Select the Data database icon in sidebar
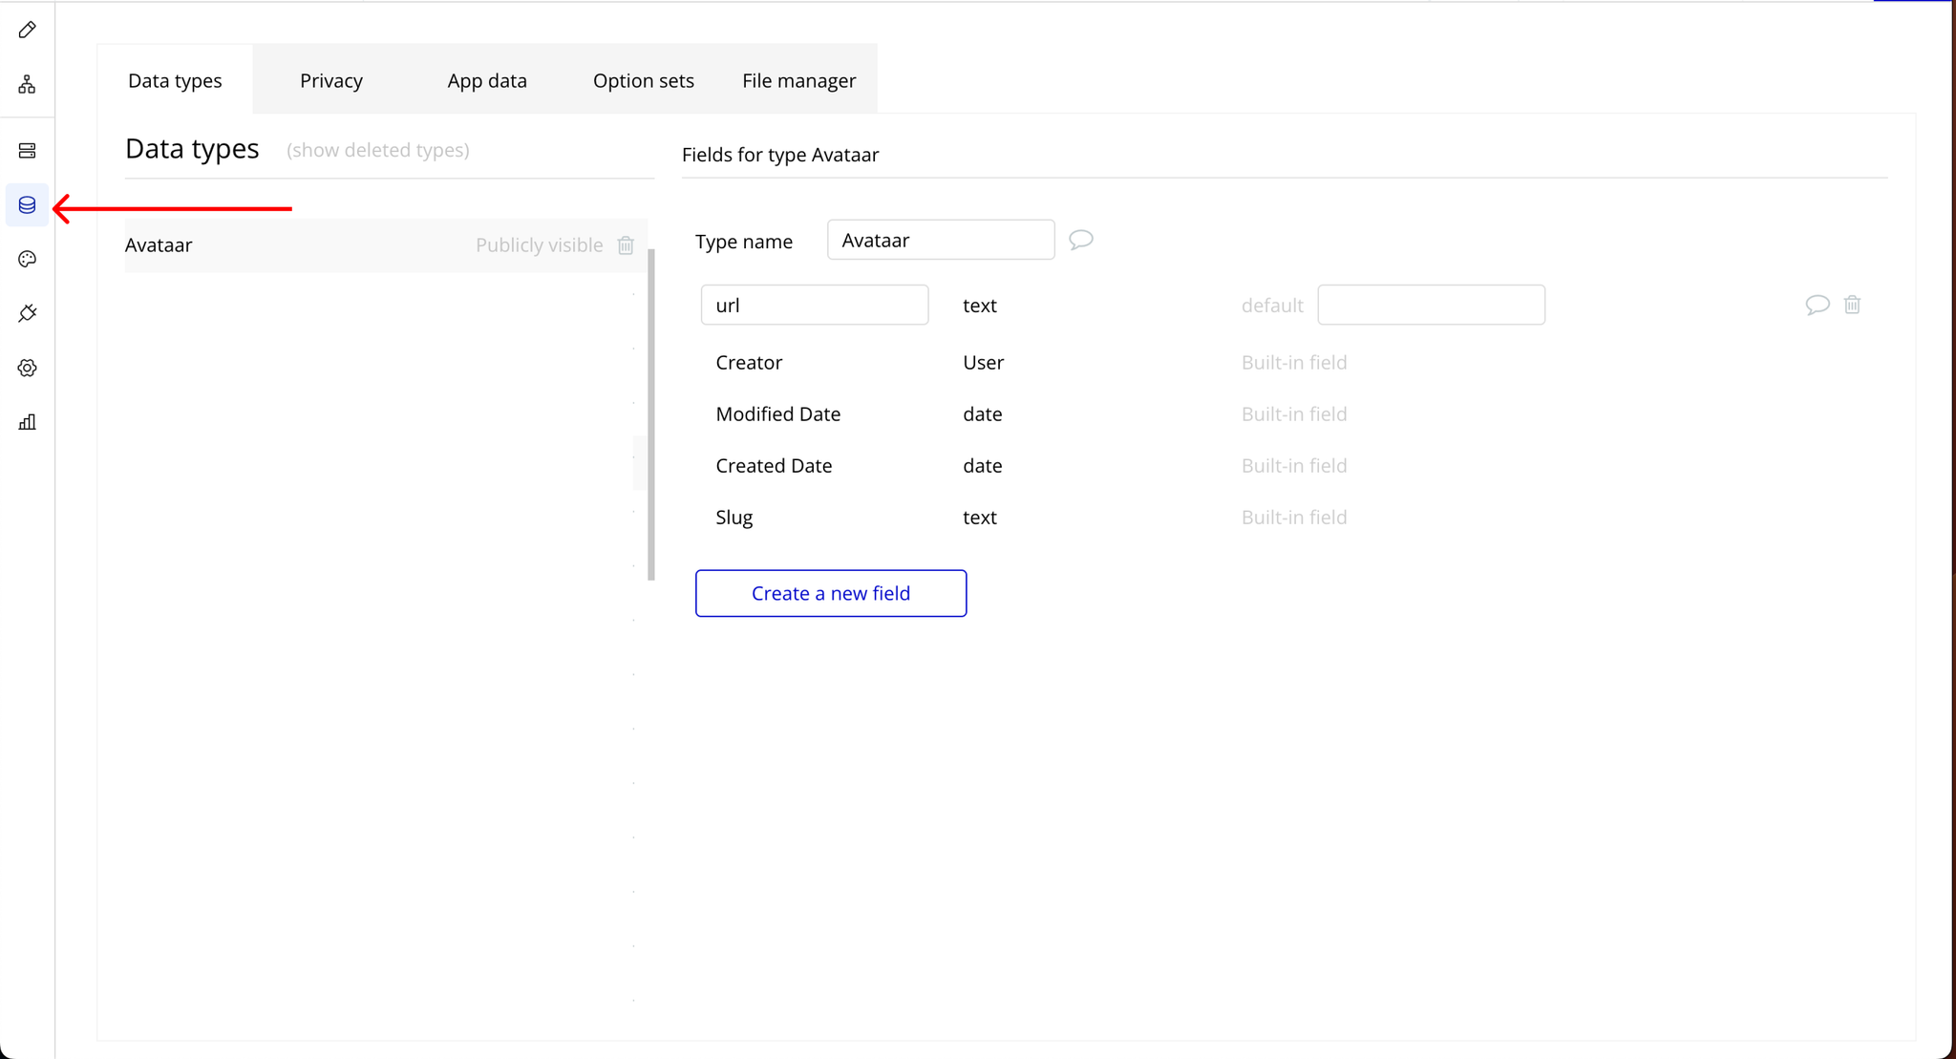The image size is (1956, 1059). tap(27, 205)
